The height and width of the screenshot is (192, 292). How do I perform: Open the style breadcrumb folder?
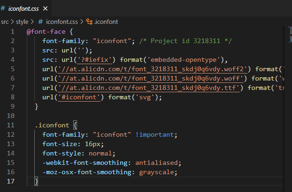click(x=22, y=22)
